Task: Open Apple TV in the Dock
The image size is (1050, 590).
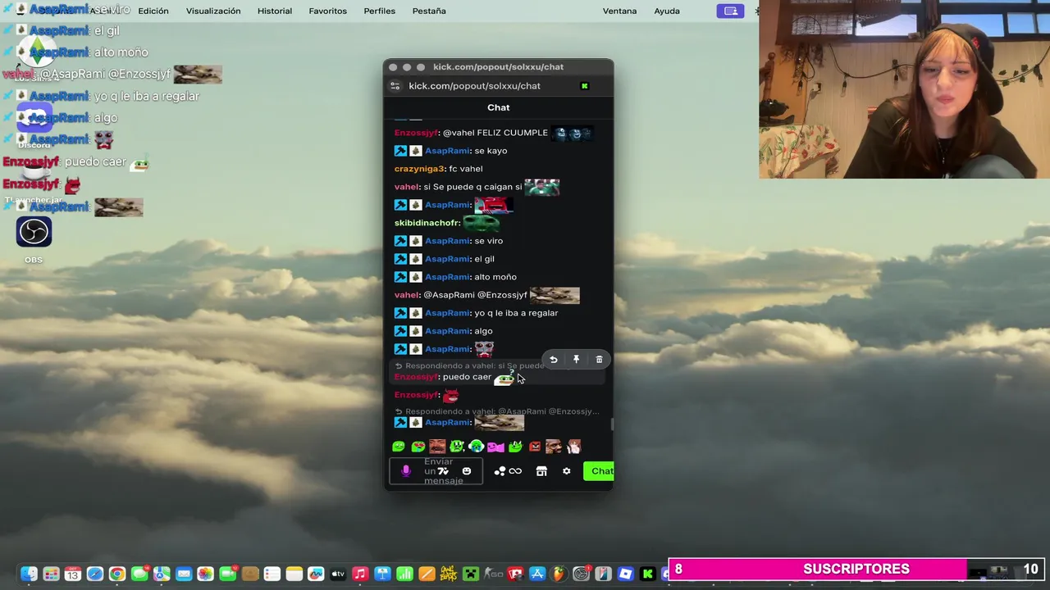Action: 338,574
